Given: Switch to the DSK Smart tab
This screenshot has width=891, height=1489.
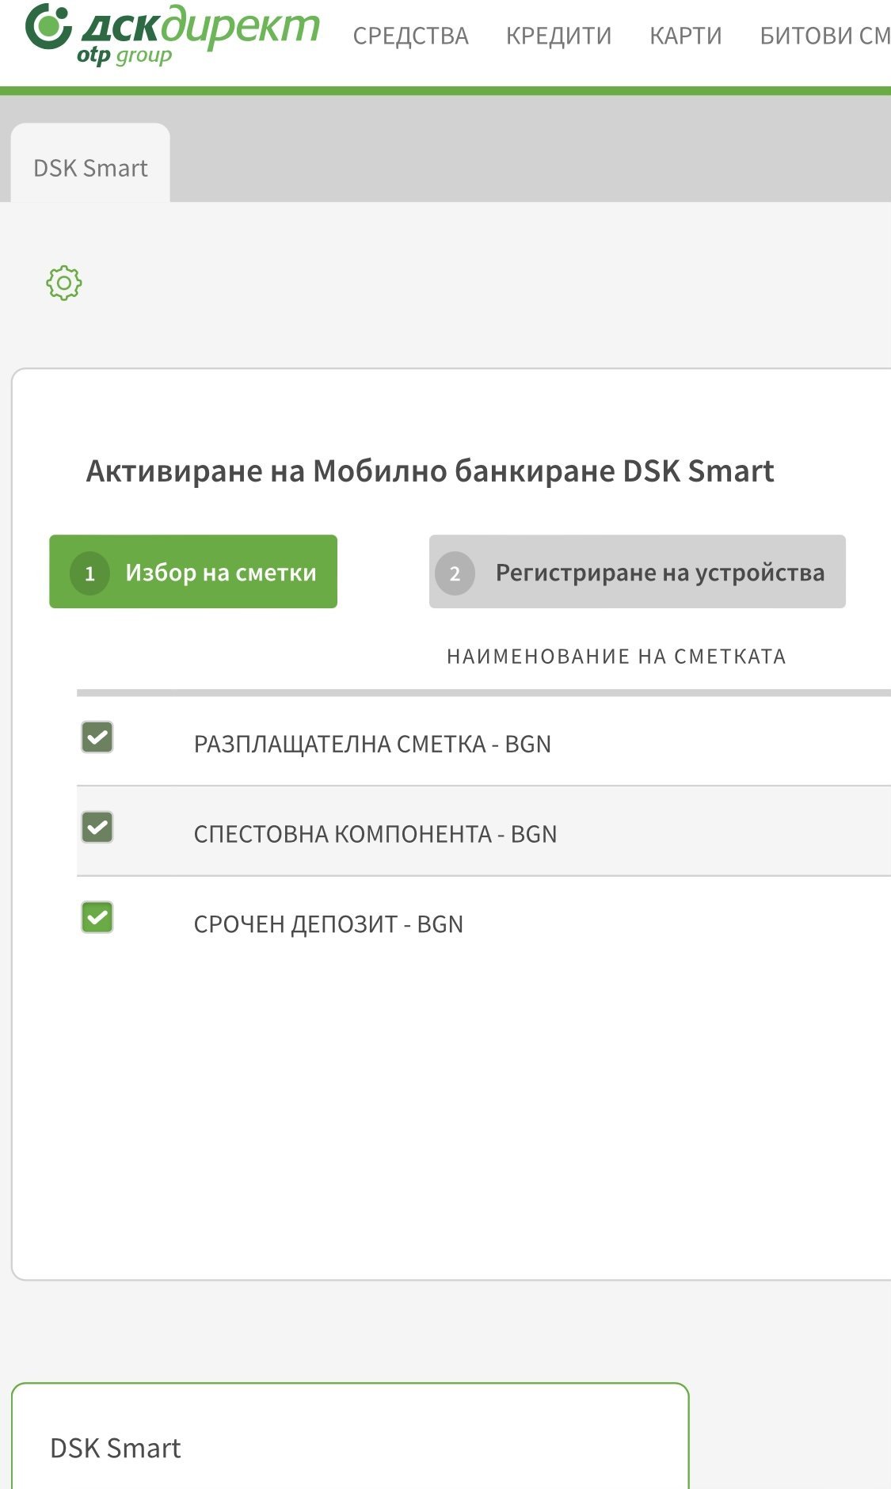Looking at the screenshot, I should [x=90, y=168].
